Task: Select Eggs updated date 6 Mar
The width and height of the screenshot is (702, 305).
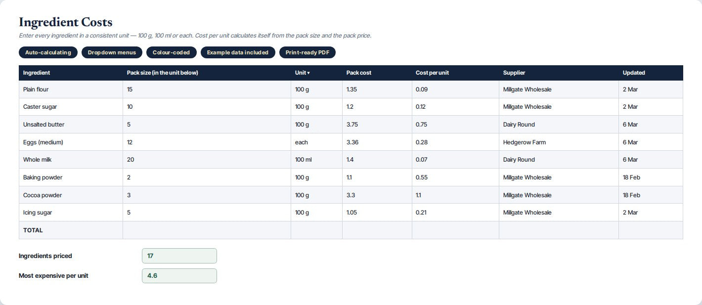Action: coord(651,142)
